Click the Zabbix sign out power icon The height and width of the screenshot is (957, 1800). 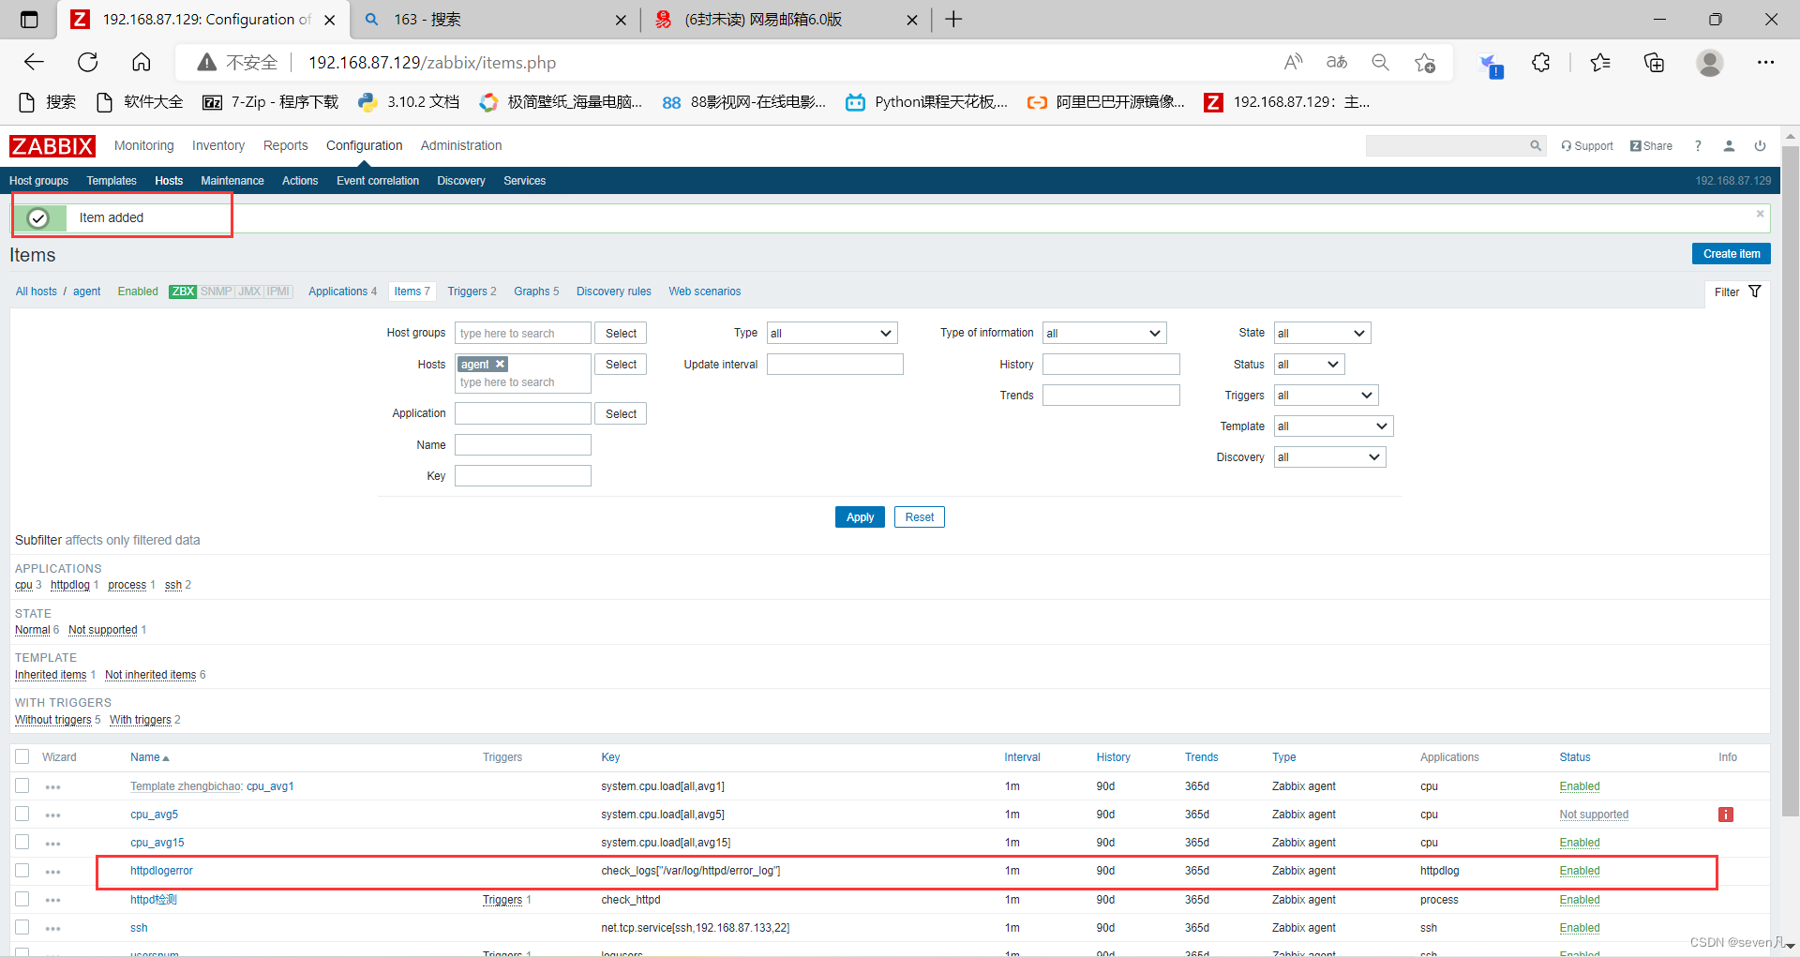coord(1760,145)
